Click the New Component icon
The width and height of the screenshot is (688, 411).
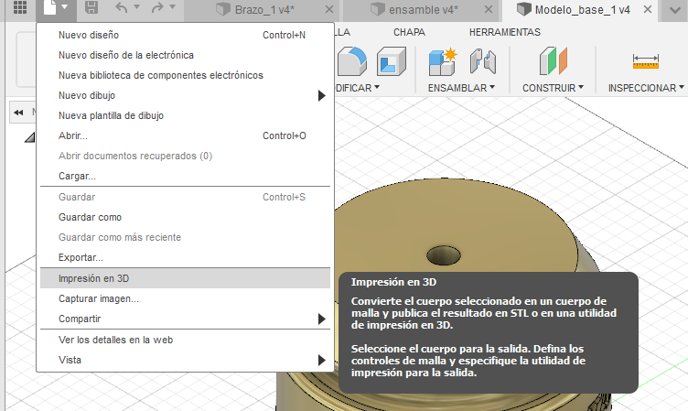(x=442, y=61)
